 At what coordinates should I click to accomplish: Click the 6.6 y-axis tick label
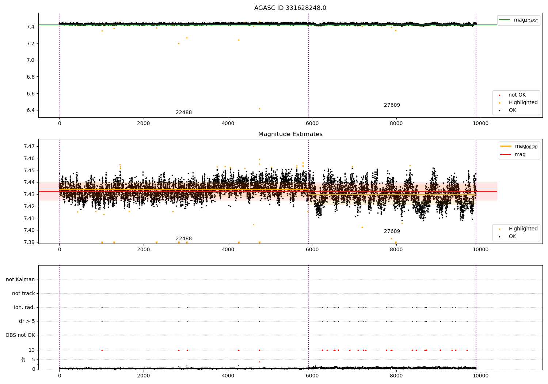[x=30, y=94]
